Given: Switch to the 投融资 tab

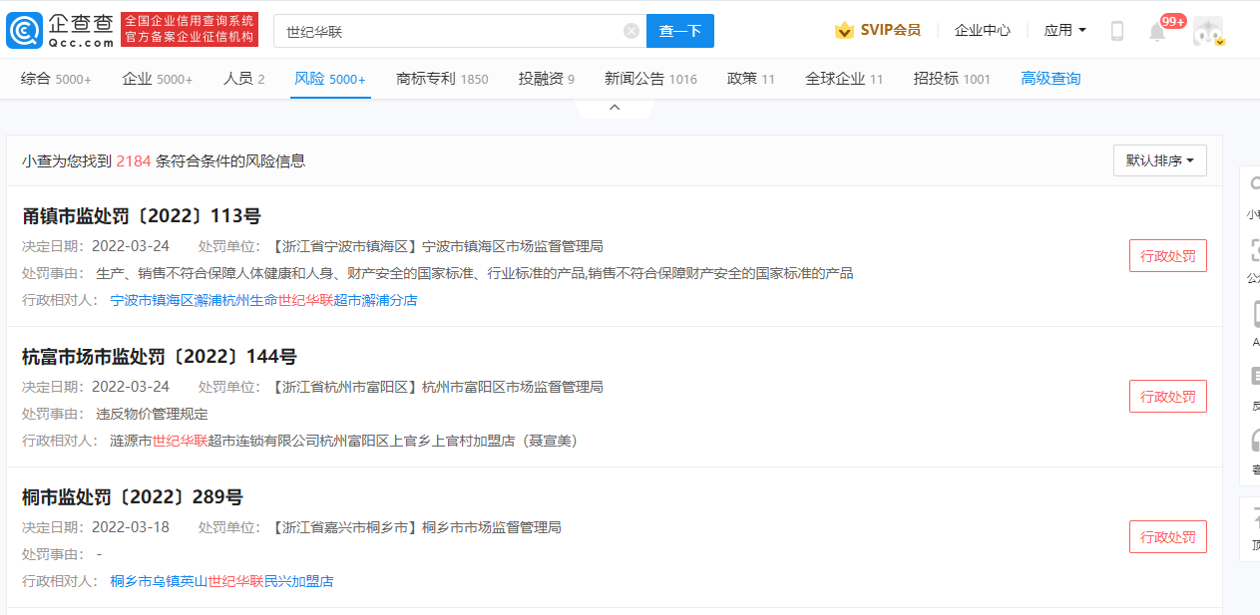Looking at the screenshot, I should tap(546, 79).
